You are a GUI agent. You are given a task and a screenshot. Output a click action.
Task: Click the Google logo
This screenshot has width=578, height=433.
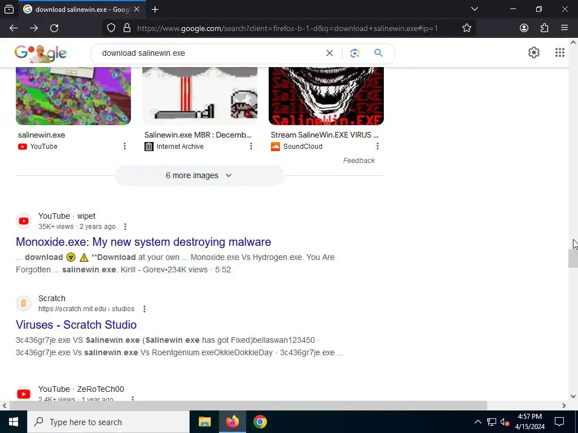point(41,54)
